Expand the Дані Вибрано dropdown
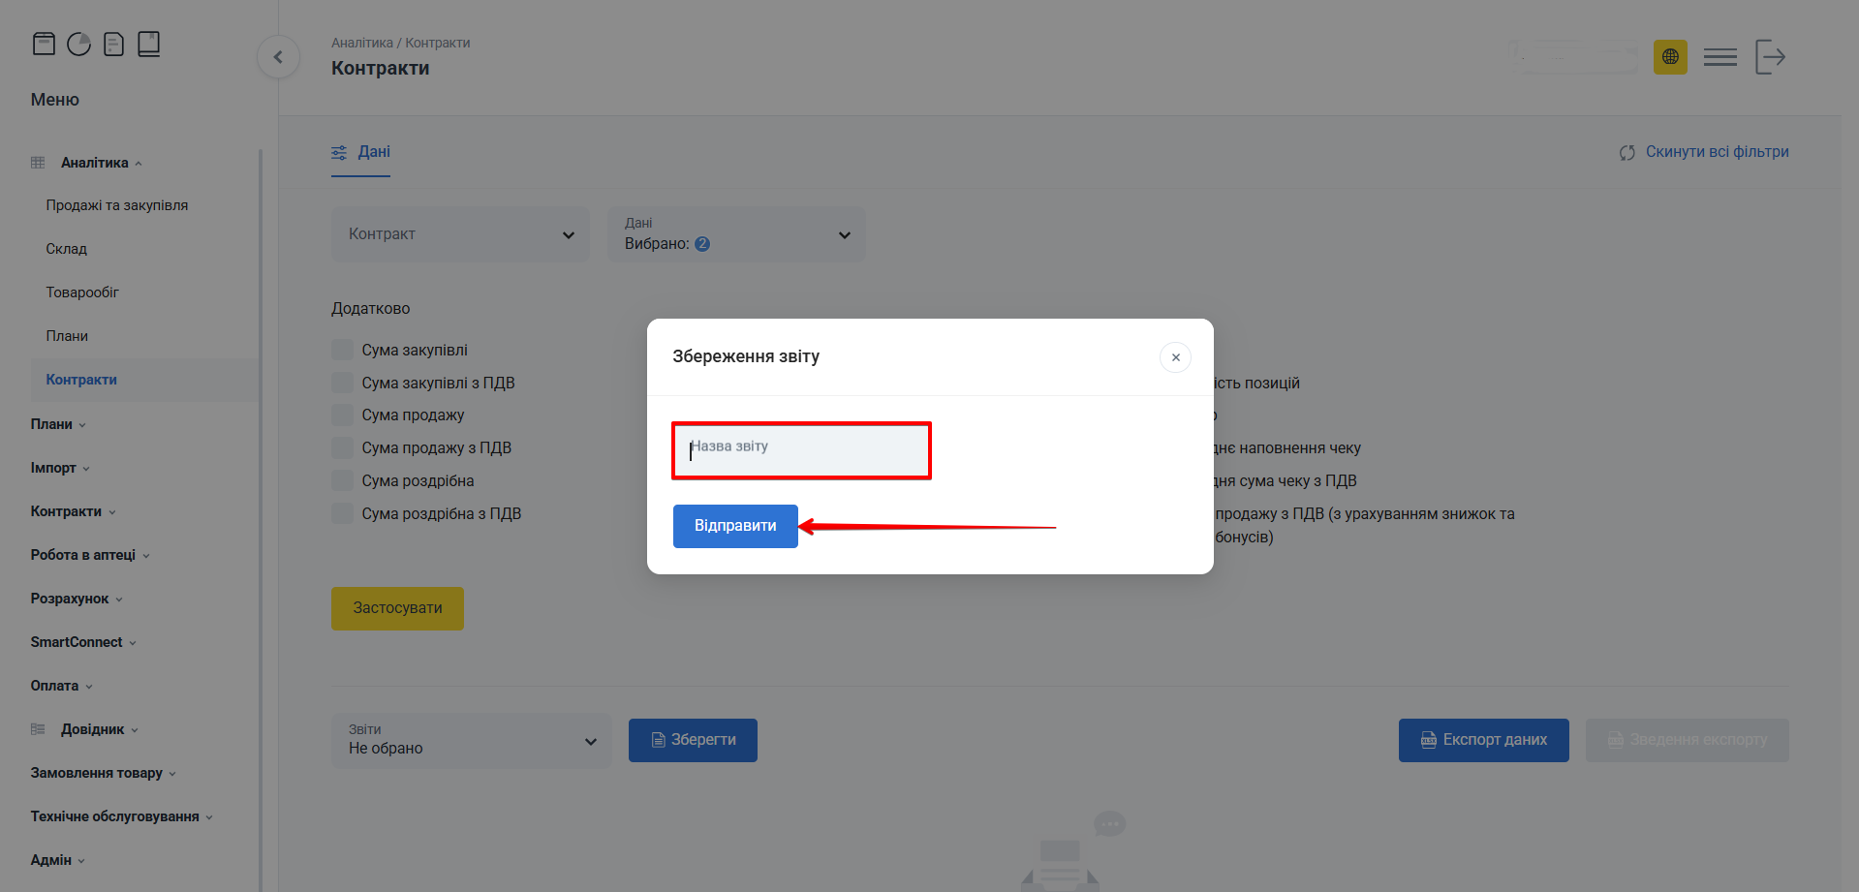The height and width of the screenshot is (892, 1859). [736, 234]
